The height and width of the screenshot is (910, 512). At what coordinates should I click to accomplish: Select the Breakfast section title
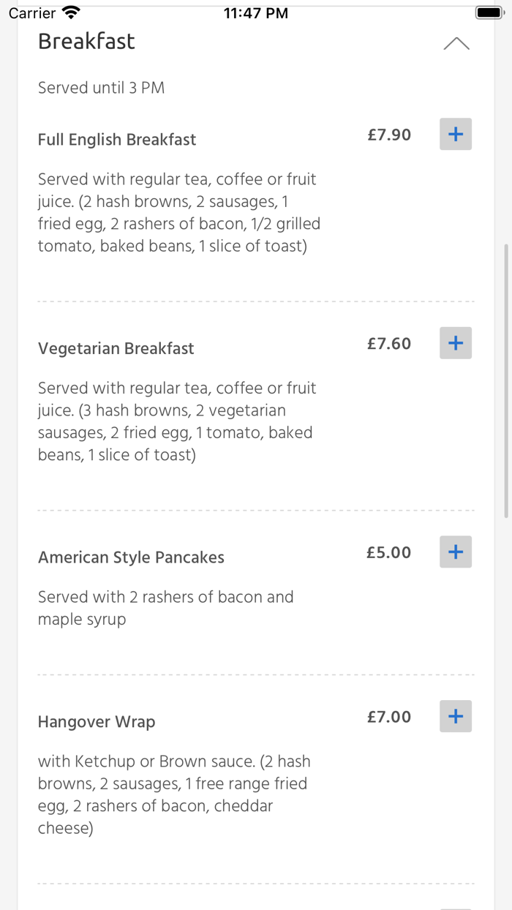point(86,42)
